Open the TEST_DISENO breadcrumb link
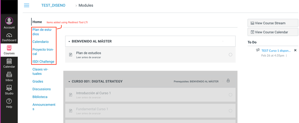This screenshot has width=299, height=123. pos(53,5)
